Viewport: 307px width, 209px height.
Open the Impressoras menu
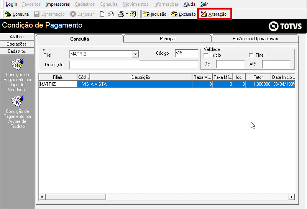[57, 4]
